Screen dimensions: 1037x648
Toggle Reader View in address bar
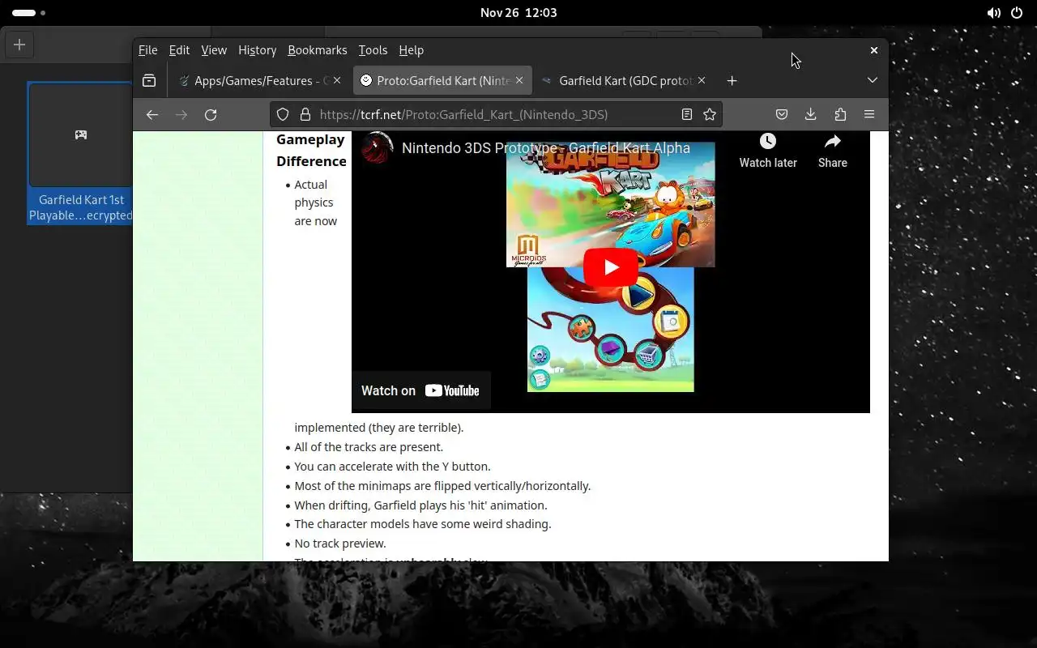pos(687,115)
